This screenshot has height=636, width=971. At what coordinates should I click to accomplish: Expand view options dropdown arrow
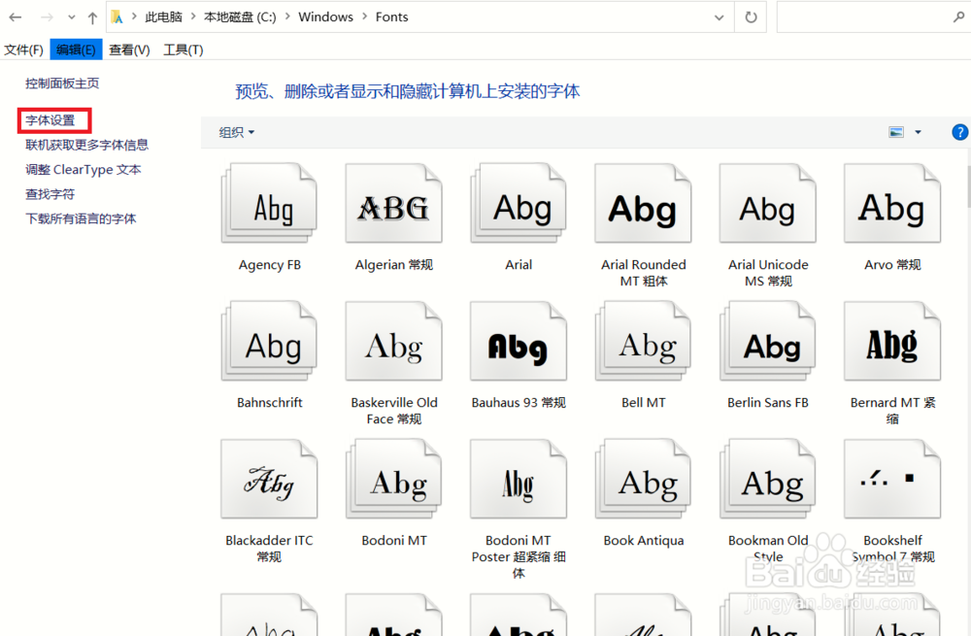918,132
